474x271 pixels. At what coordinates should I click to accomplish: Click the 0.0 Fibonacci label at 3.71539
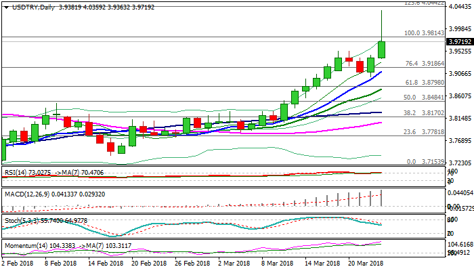[x=425, y=162]
